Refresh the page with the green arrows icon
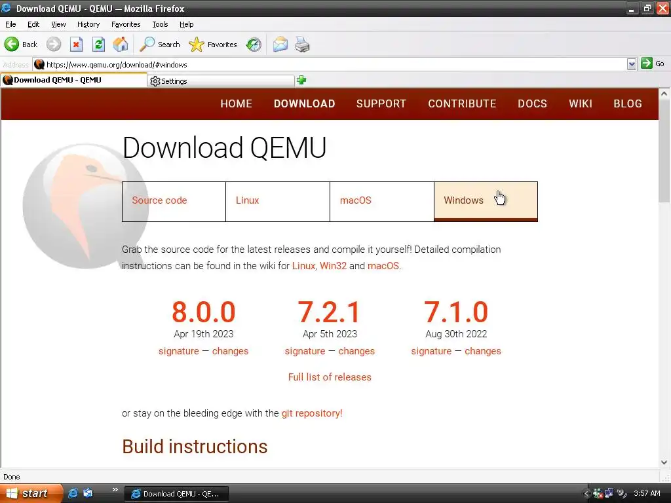The width and height of the screenshot is (671, 503). click(98, 45)
